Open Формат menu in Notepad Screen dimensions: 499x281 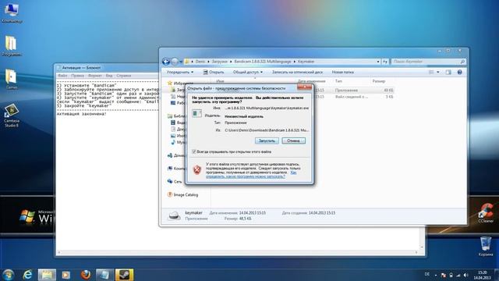pyautogui.click(x=95, y=76)
